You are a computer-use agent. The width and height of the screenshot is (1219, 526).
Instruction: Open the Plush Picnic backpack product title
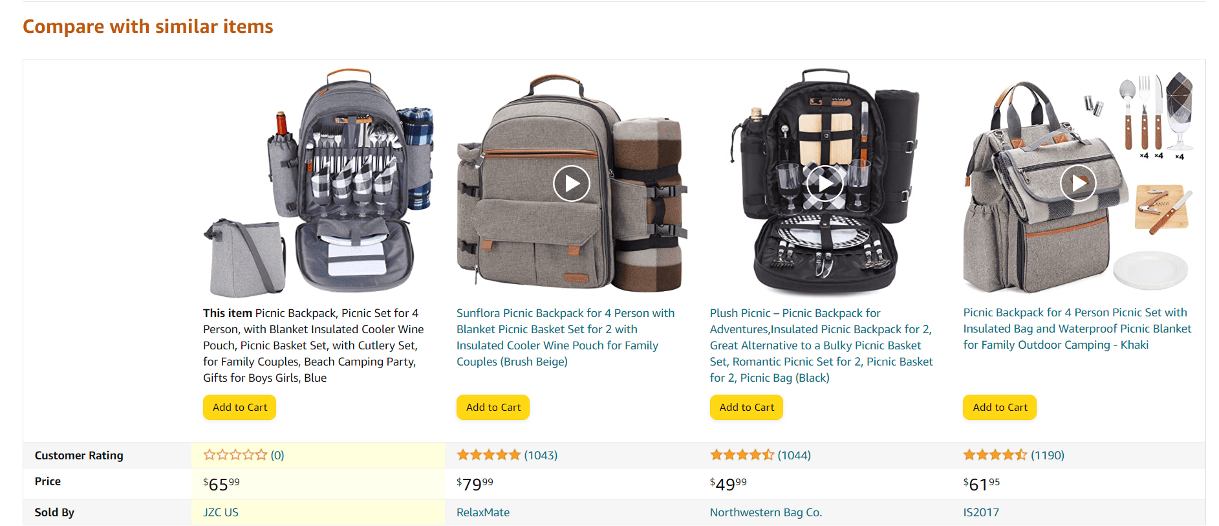pos(821,345)
